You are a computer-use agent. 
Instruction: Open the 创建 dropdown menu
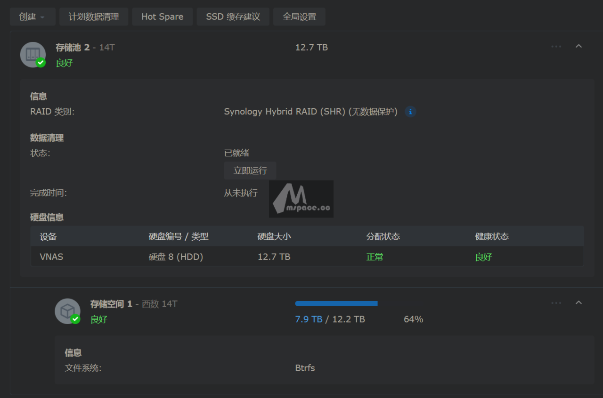click(x=33, y=17)
